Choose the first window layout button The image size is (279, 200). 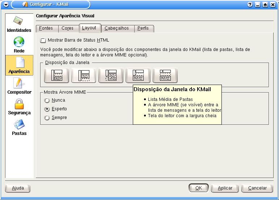tap(56, 75)
